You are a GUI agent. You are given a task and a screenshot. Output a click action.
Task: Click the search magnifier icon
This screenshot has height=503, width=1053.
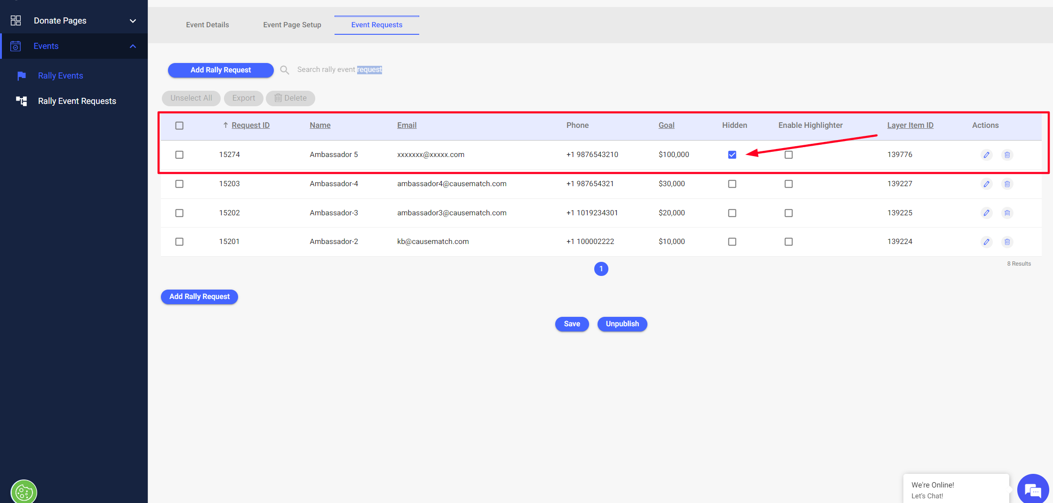tap(285, 70)
